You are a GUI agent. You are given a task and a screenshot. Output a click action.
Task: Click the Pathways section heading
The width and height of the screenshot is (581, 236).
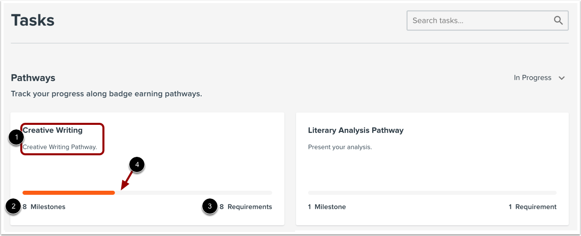33,78
